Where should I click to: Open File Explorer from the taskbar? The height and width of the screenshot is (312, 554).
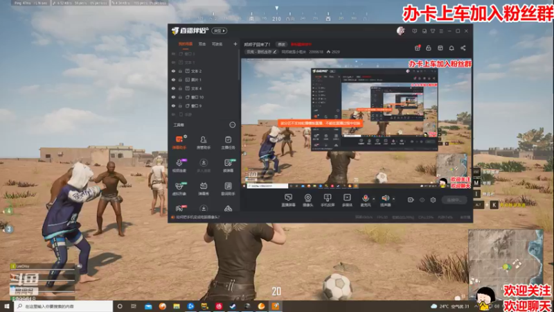tap(177, 306)
